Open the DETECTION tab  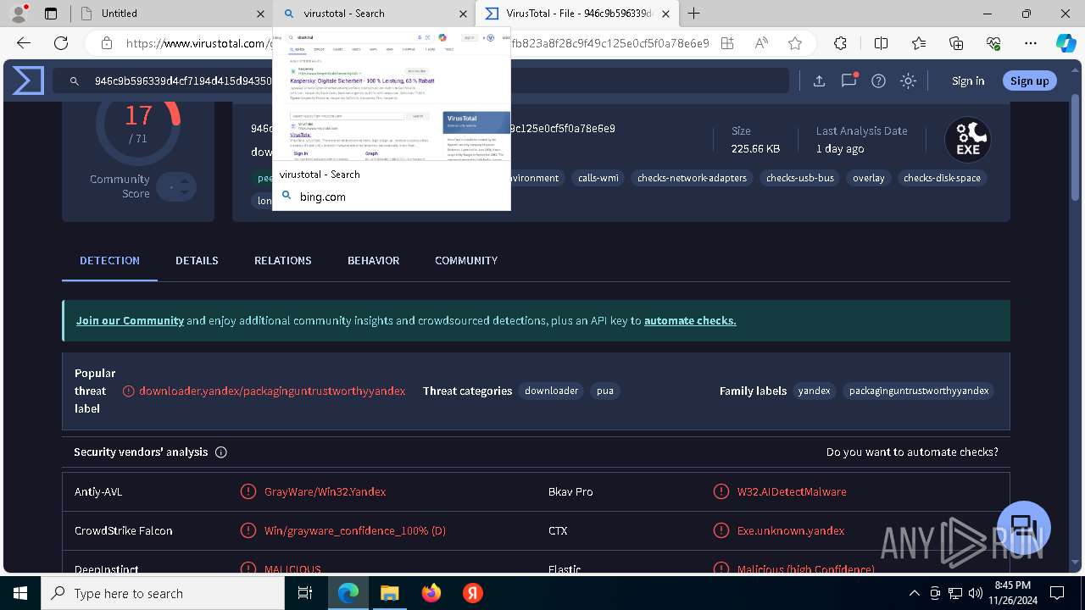[x=109, y=260]
